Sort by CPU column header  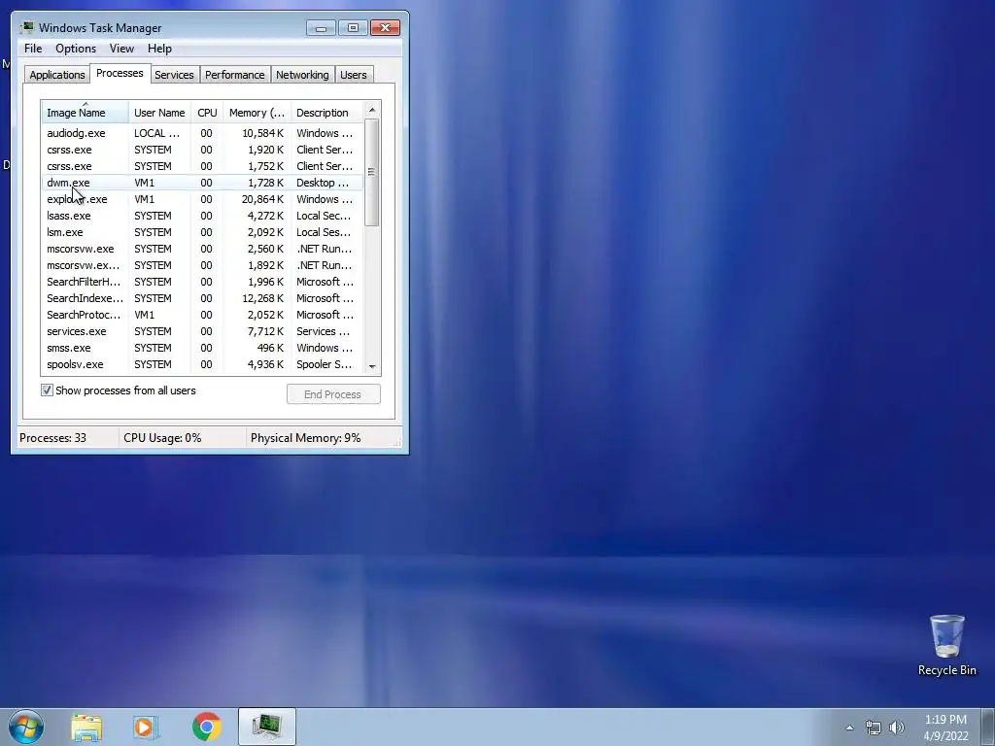(207, 113)
